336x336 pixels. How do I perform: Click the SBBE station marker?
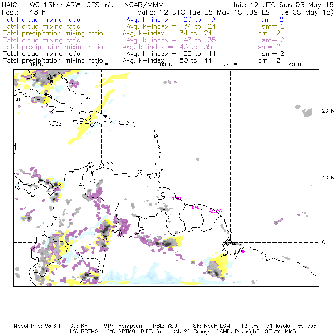tap(240, 252)
